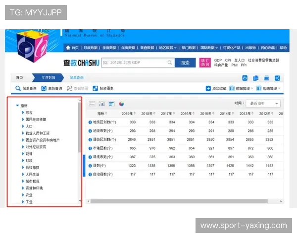Screen dimensions: 297x238
Task: Open 简单查询 with the magnifier icon
Action: (x=26, y=88)
